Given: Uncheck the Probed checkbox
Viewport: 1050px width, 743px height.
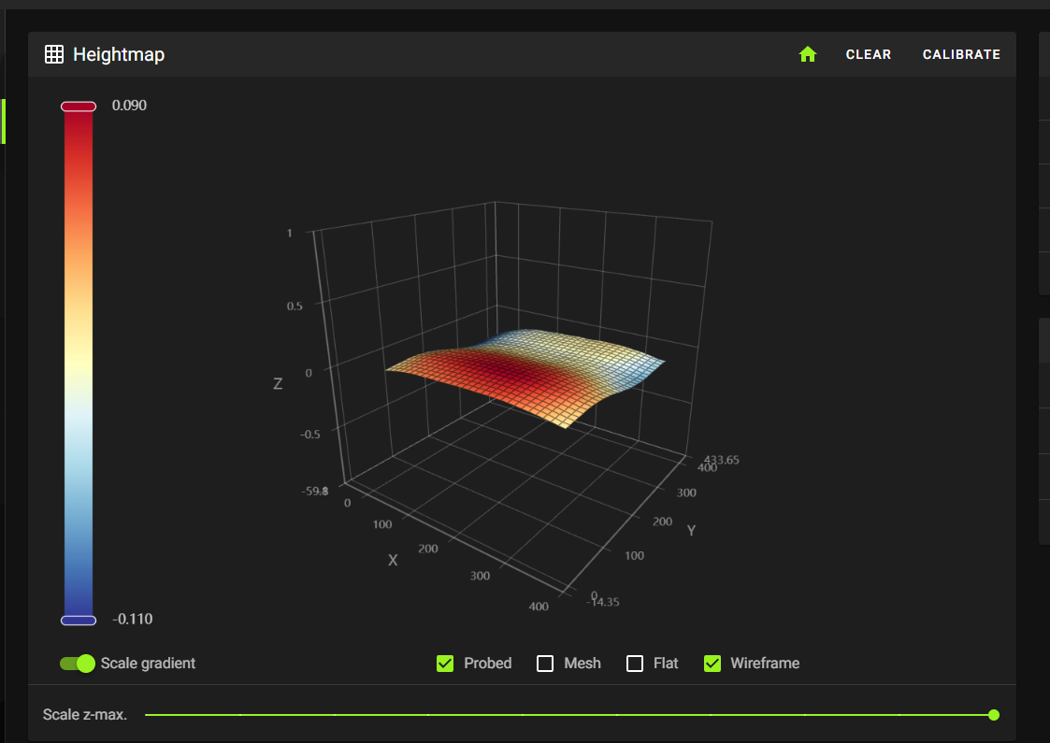Looking at the screenshot, I should (445, 664).
